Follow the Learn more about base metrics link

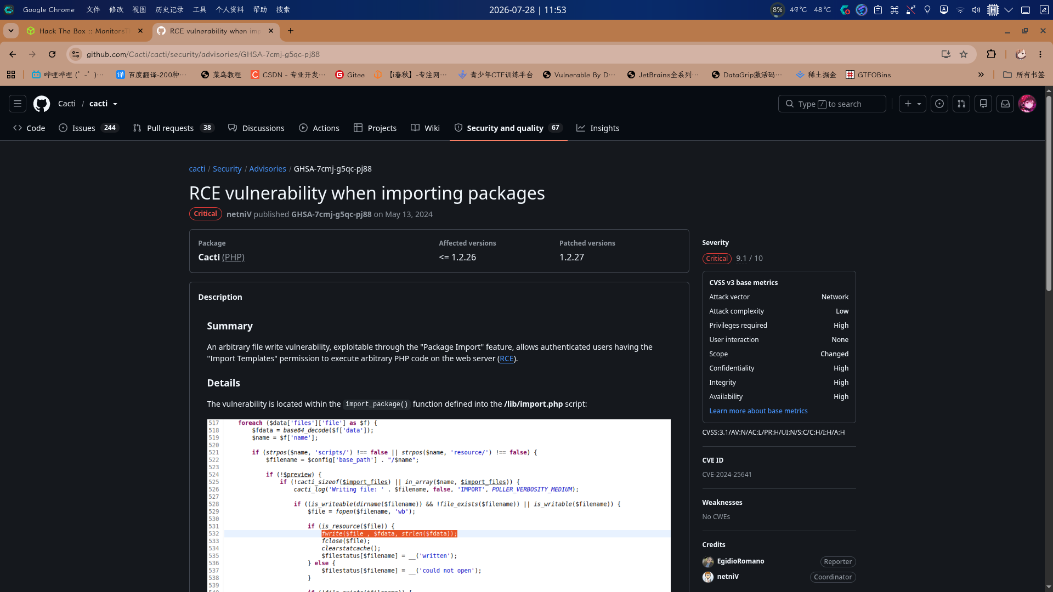(758, 411)
